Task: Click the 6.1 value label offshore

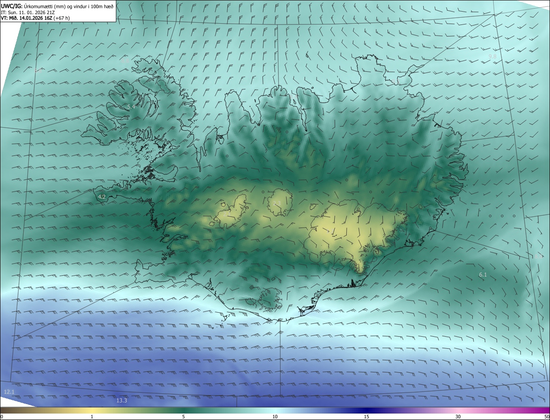Action: pos(483,274)
